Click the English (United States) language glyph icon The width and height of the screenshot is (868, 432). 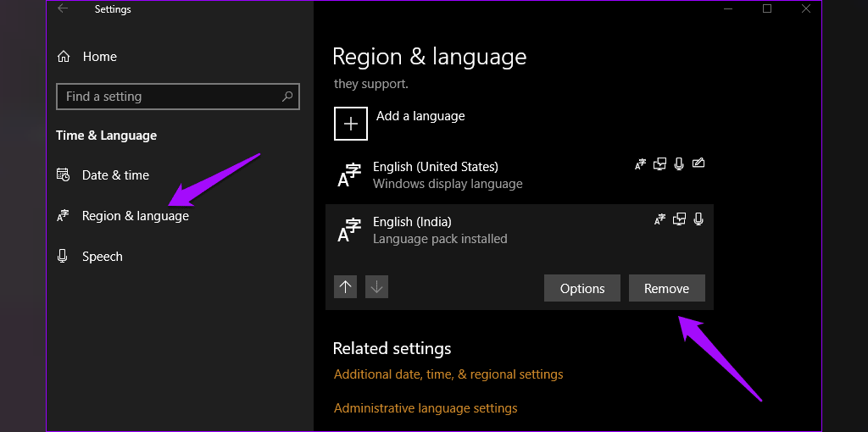(x=349, y=175)
